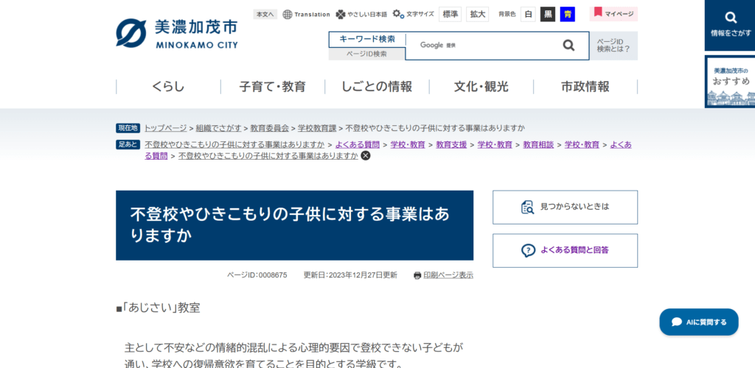Open the しごとの情報 menu

click(377, 87)
